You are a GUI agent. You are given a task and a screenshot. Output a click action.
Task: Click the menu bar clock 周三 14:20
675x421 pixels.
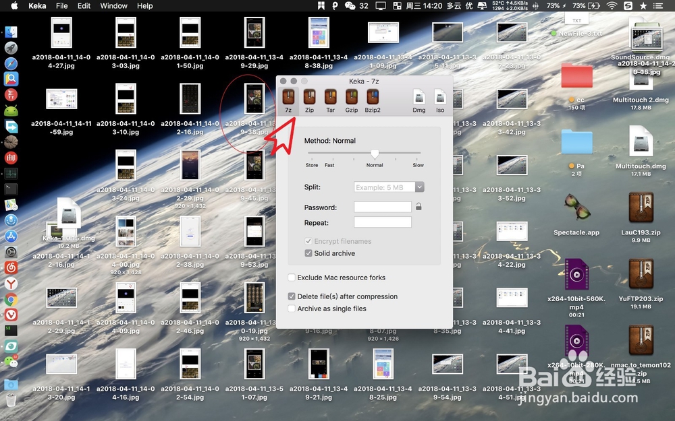click(424, 5)
